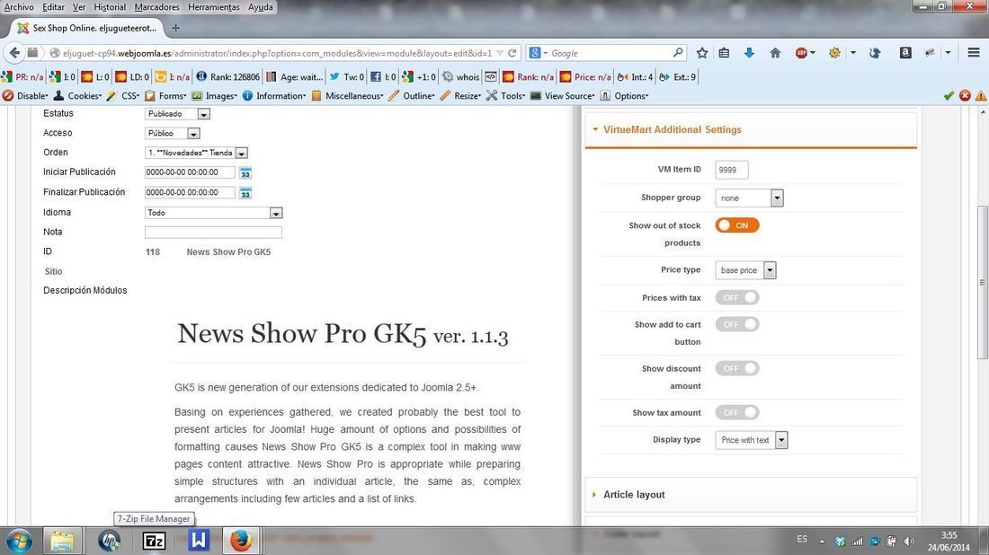Open Outline menu in developer toolbar

pyautogui.click(x=412, y=96)
